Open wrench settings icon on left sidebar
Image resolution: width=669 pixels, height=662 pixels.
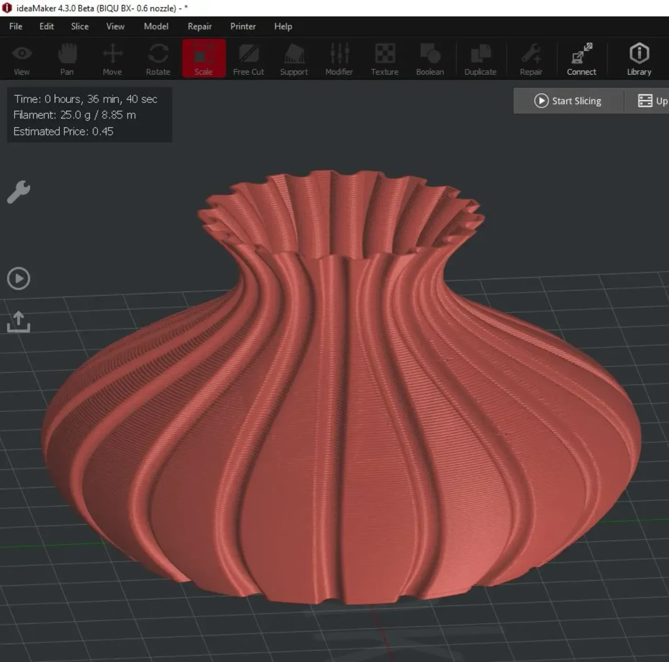click(18, 192)
